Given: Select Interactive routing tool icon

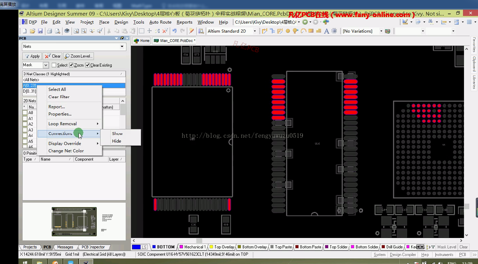Looking at the screenshot, I should click(x=265, y=31).
